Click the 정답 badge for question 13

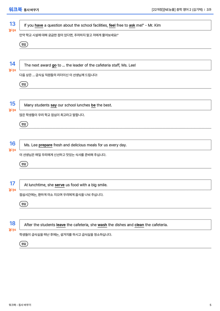[x=23, y=44]
